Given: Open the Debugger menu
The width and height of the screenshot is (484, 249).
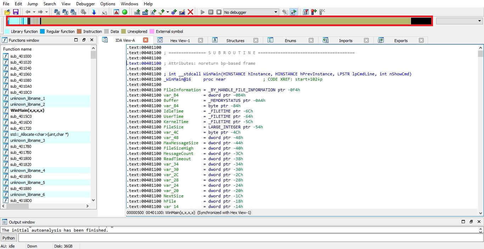Looking at the screenshot, I should pos(85,4).
